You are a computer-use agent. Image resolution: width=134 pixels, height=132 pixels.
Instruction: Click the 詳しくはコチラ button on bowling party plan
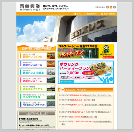click(x=67, y=81)
